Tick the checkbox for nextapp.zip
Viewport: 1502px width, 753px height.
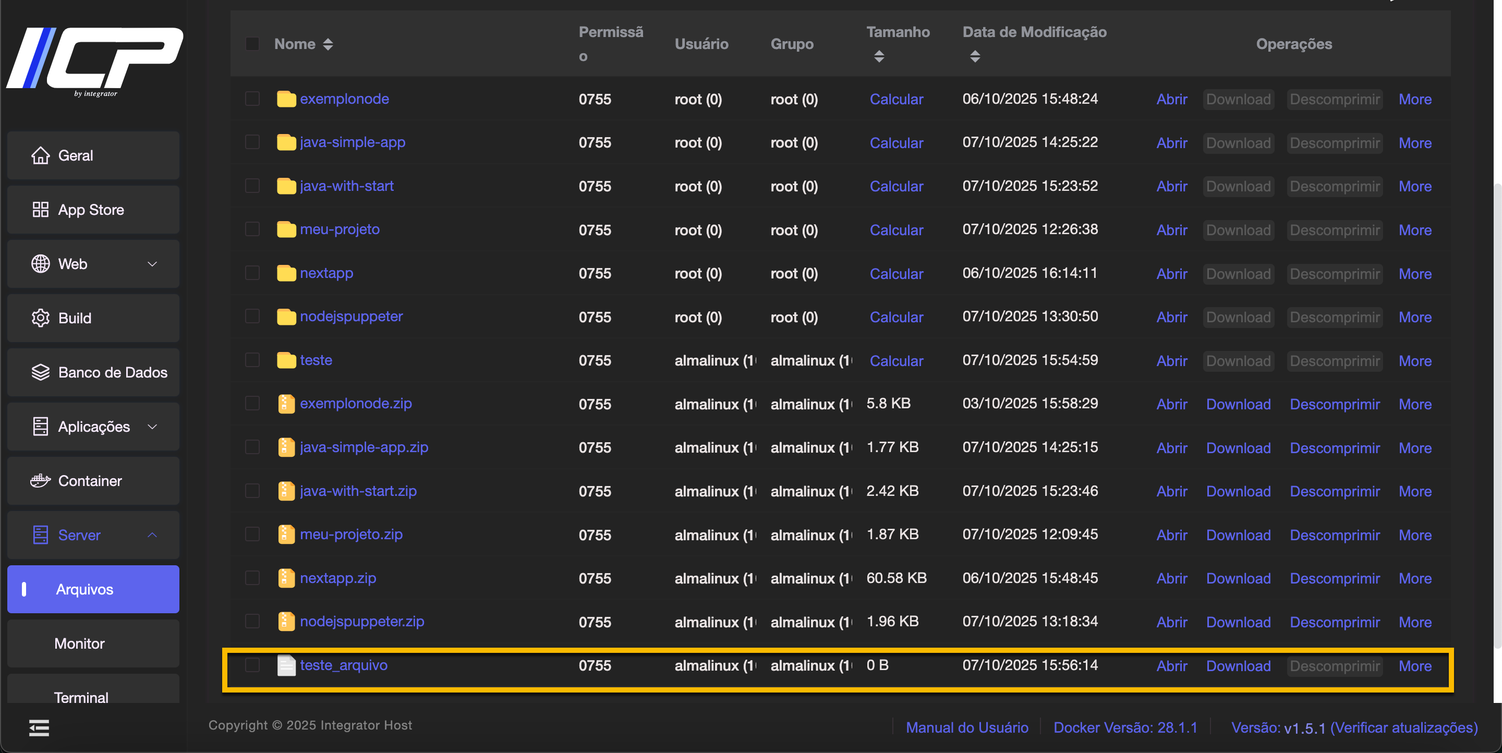coord(252,578)
